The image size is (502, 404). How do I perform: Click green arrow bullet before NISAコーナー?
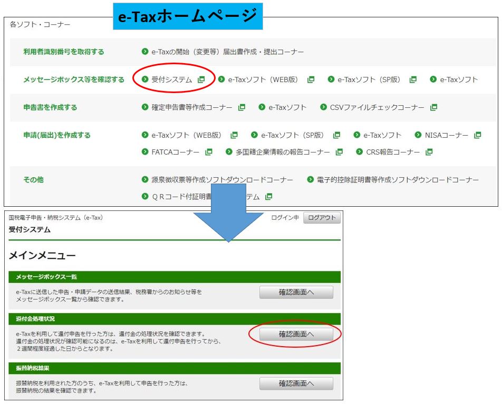click(418, 135)
